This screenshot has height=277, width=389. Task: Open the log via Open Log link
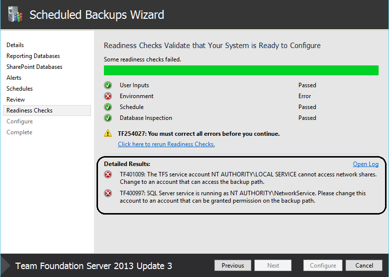[x=366, y=164]
